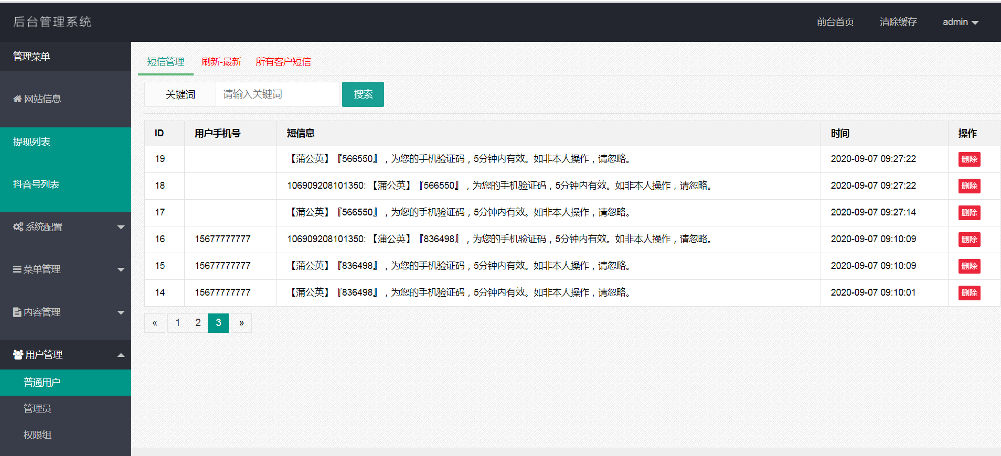This screenshot has height=456, width=1001.
Task: Delete the SMS record with ID 17
Action: tap(970, 213)
